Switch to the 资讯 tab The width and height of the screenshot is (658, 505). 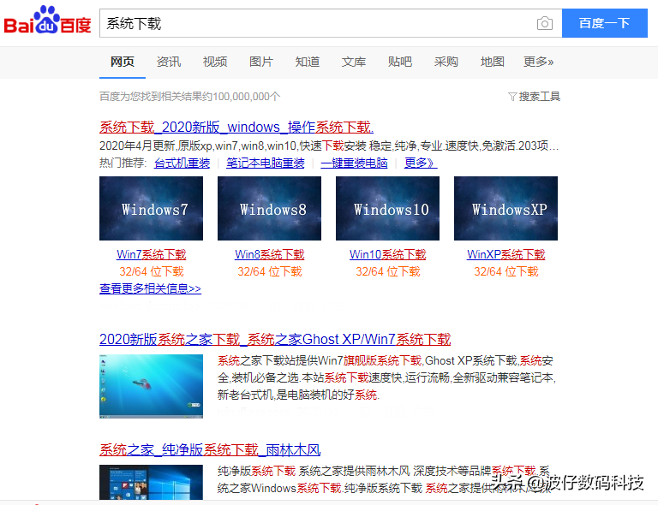(x=169, y=62)
